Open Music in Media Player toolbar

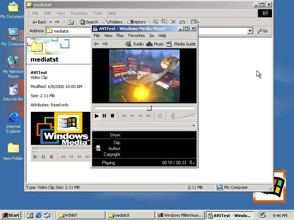(155, 44)
